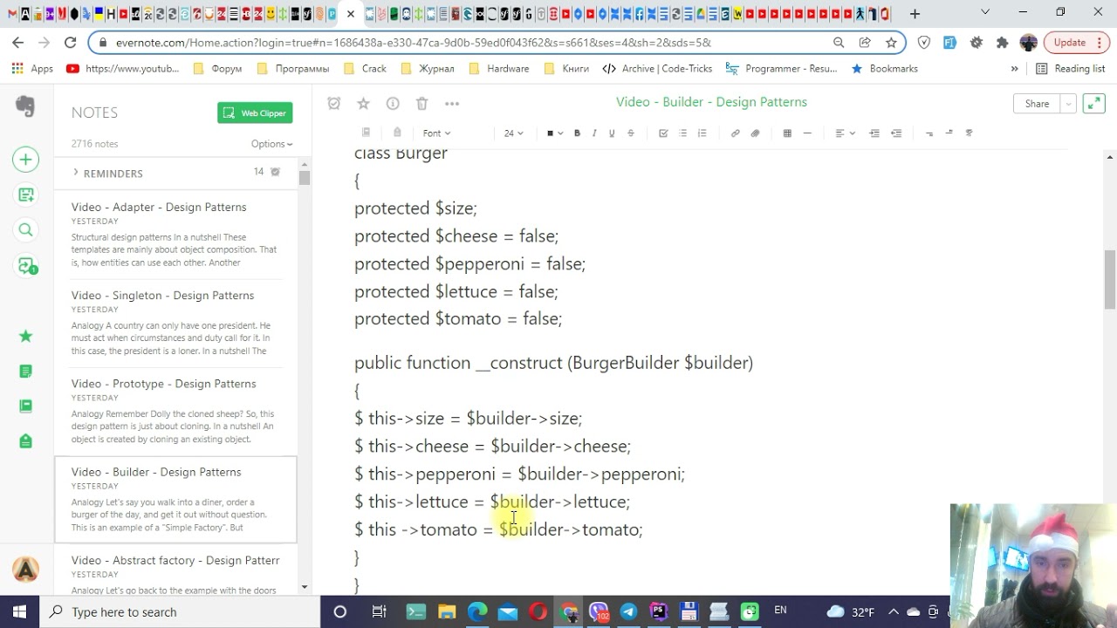Image resolution: width=1117 pixels, height=628 pixels.
Task: Click the Share button
Action: [1037, 104]
